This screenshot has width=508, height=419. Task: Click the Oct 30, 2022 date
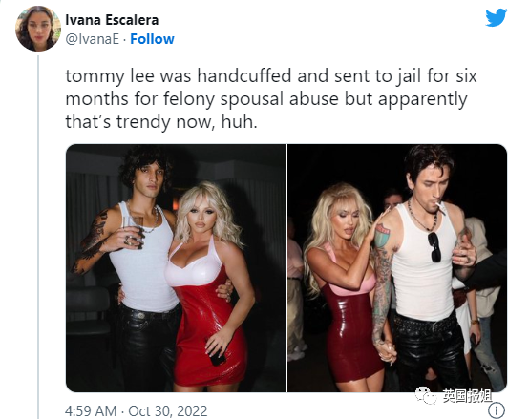pos(167,411)
